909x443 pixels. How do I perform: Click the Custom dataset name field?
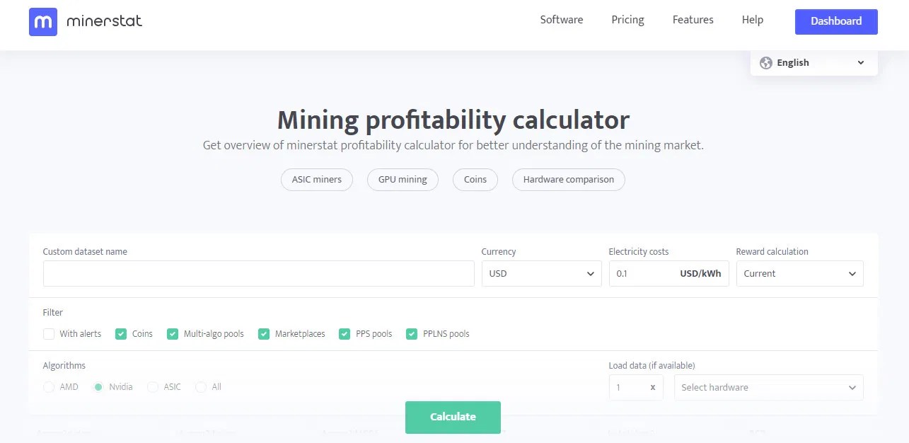pyautogui.click(x=258, y=273)
